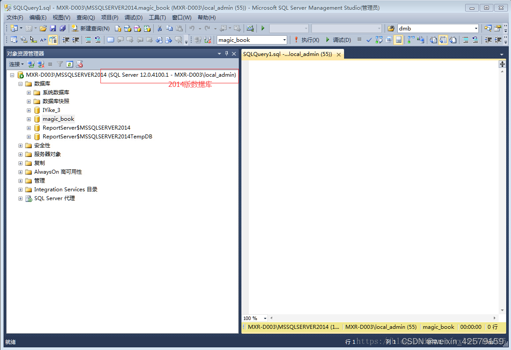Open the 文件(F) menu

tap(15, 18)
